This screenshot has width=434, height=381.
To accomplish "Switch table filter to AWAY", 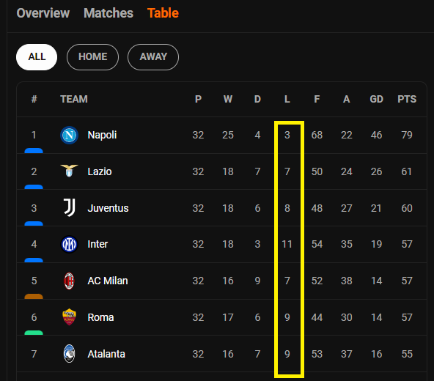I will 153,57.
